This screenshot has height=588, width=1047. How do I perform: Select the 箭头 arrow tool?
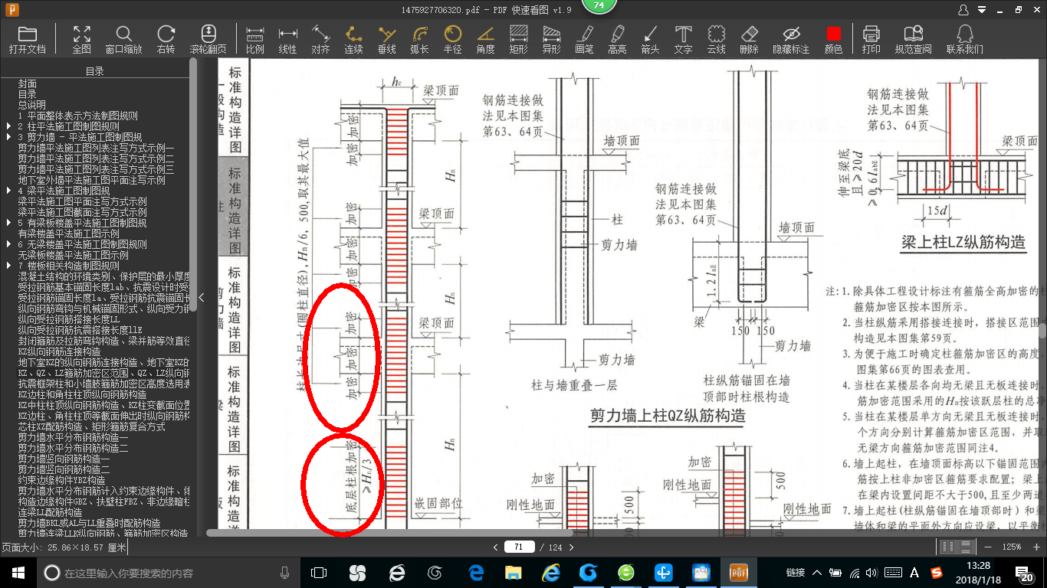click(x=650, y=40)
